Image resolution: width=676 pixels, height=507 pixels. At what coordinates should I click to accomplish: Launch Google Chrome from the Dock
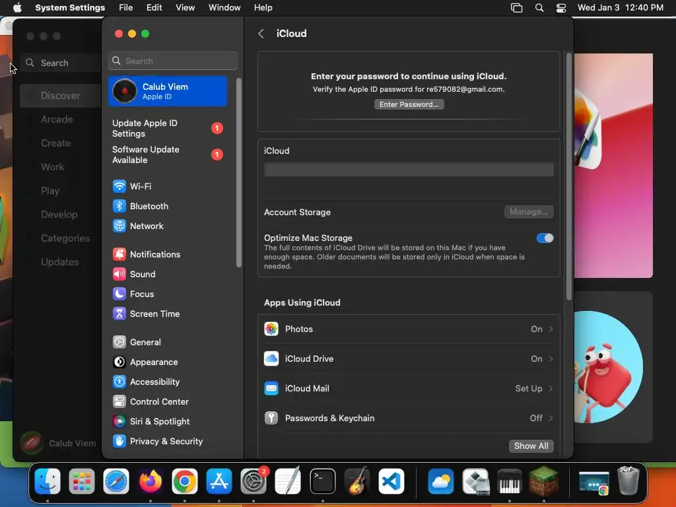click(x=185, y=481)
